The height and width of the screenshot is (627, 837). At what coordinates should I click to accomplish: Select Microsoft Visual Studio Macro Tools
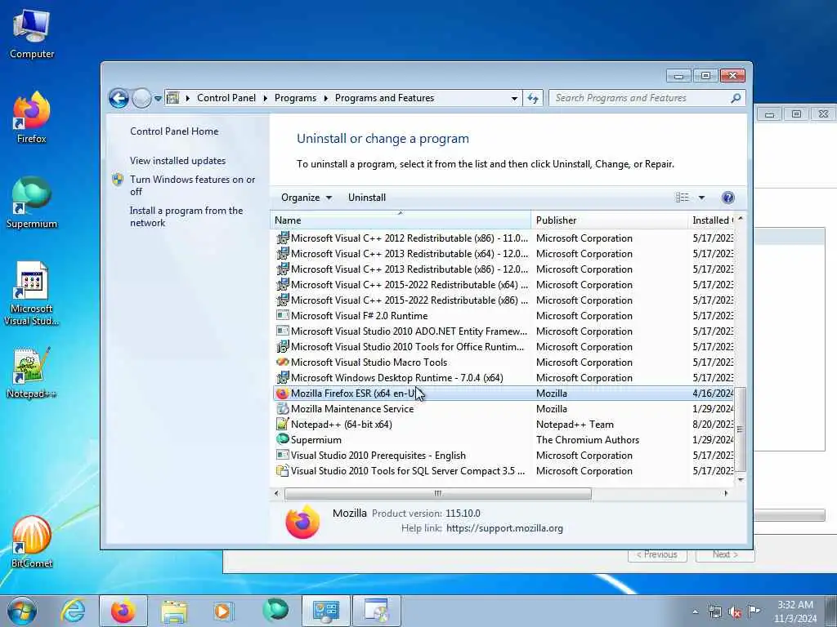click(504, 362)
